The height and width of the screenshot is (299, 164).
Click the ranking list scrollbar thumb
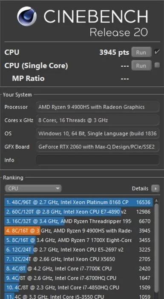157,248
